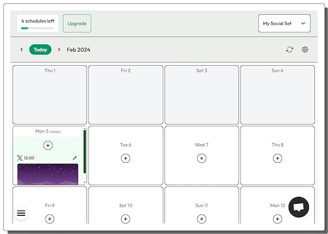Click the Today button
This screenshot has height=234, width=328.
pos(40,49)
